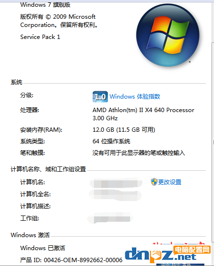Click the 12.0 GB installed RAM value

tap(124, 130)
